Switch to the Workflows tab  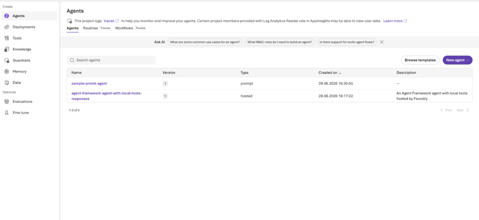click(x=124, y=28)
